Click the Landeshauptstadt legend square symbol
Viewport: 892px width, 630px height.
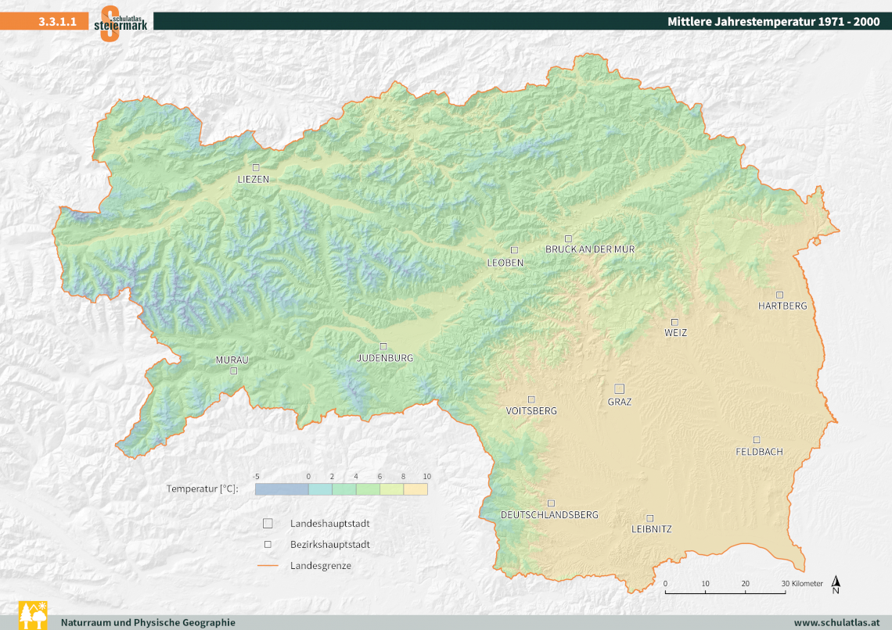click(268, 524)
